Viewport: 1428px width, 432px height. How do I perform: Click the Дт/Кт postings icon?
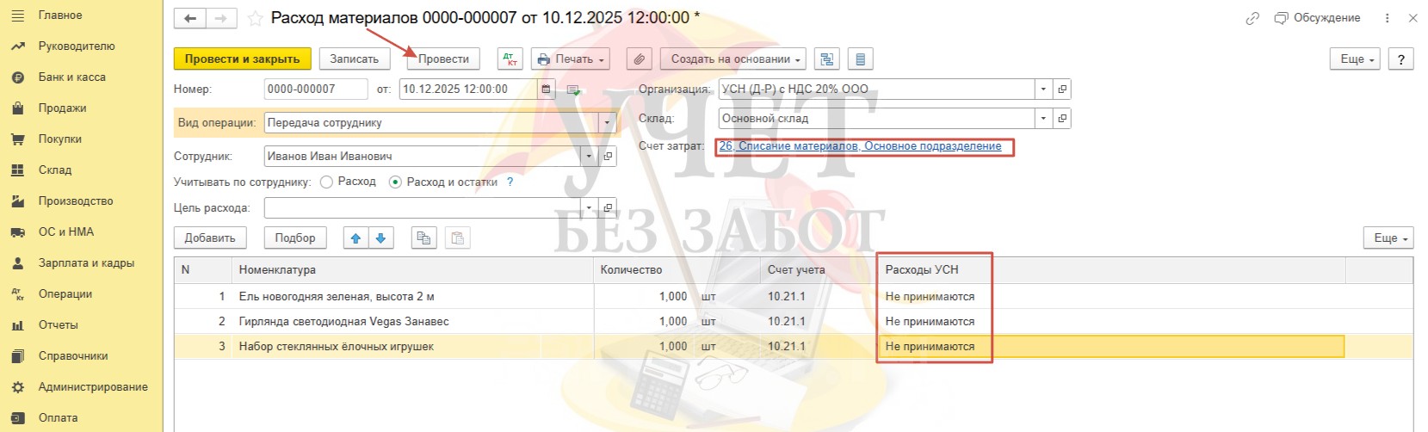tap(510, 59)
